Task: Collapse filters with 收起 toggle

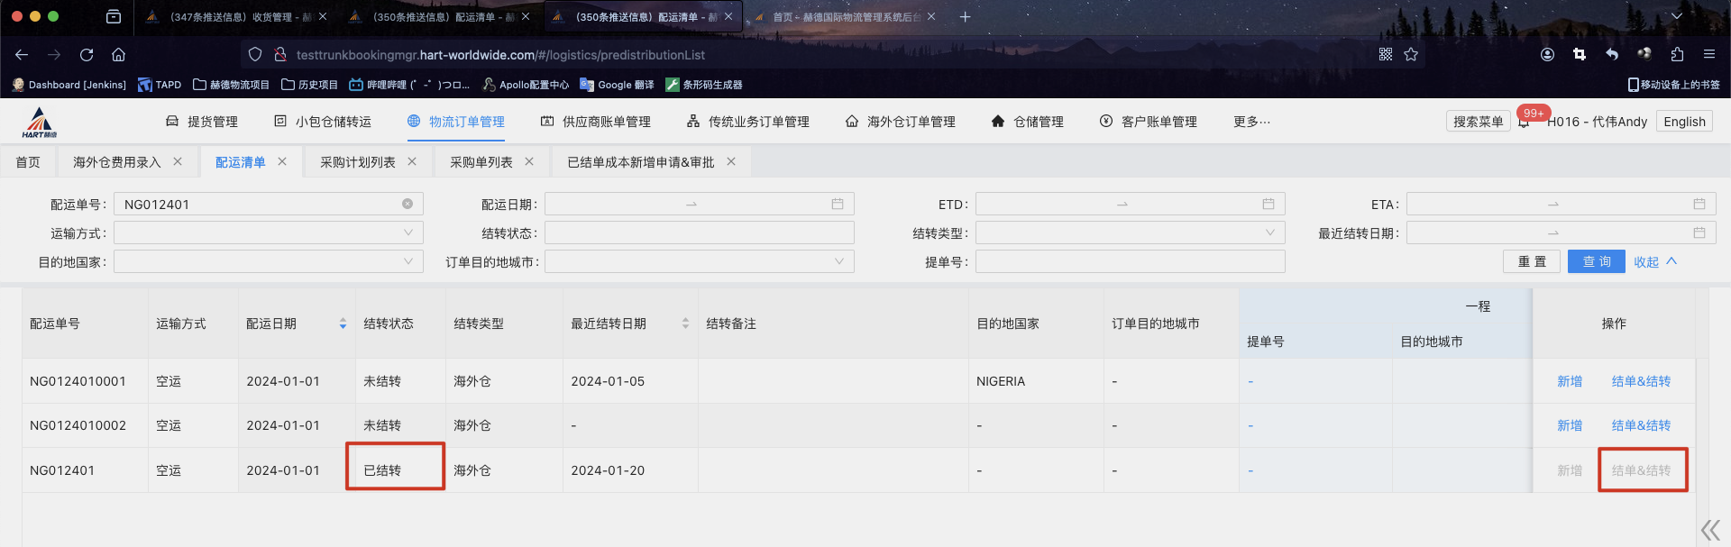Action: [x=1655, y=262]
